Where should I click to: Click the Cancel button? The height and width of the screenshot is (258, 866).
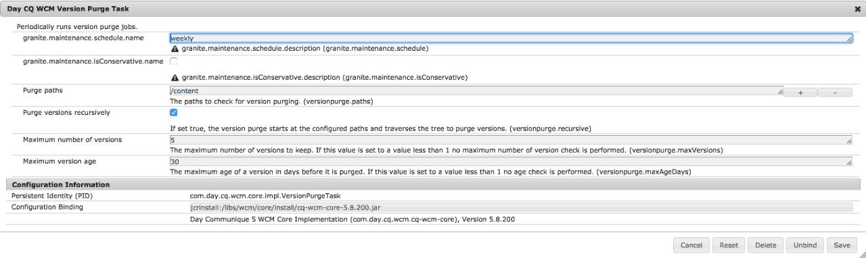[x=691, y=245]
